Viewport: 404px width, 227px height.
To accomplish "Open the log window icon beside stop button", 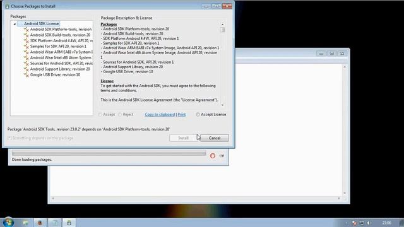I will [x=222, y=156].
